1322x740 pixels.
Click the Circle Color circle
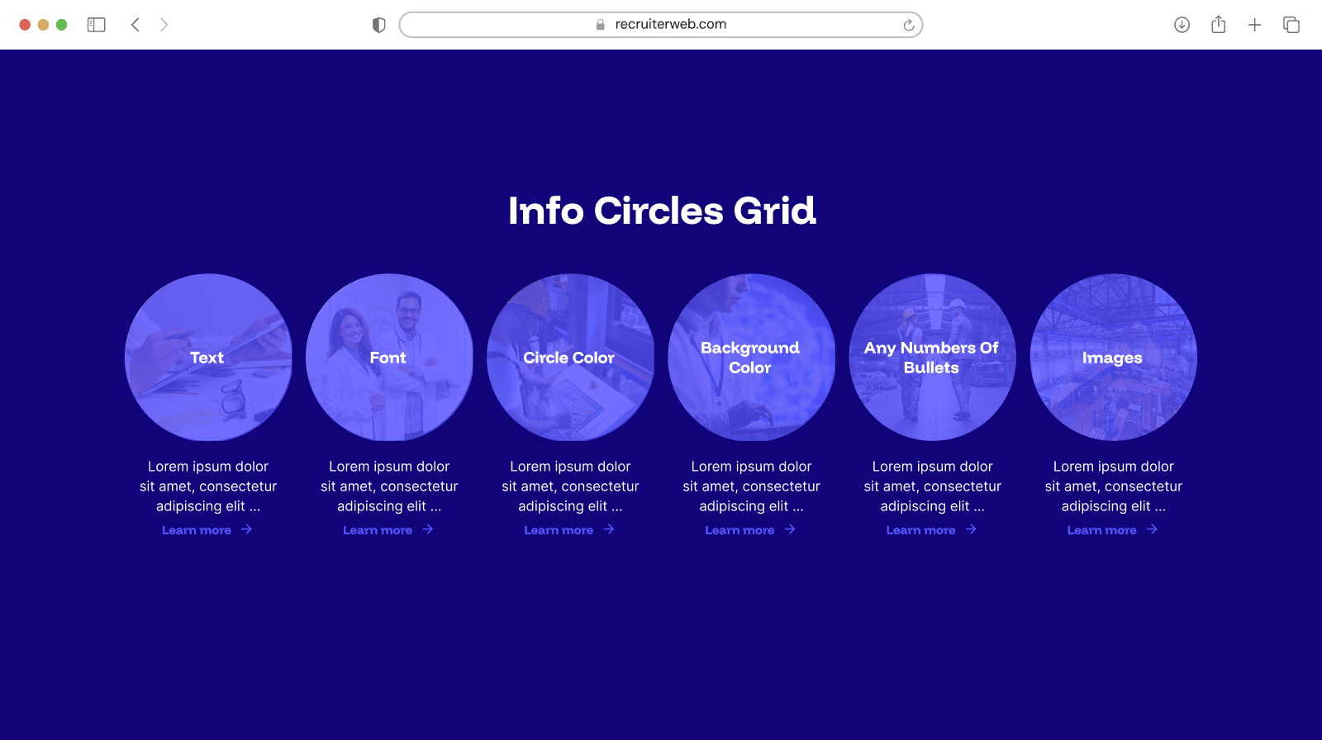pyautogui.click(x=570, y=357)
